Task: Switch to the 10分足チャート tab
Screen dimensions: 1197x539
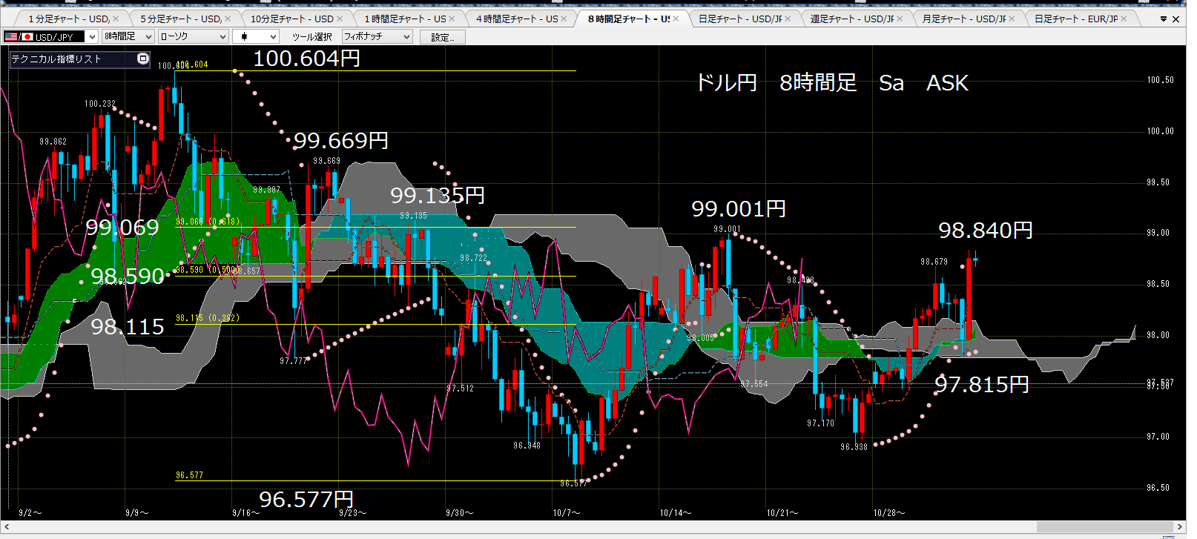Action: (292, 19)
